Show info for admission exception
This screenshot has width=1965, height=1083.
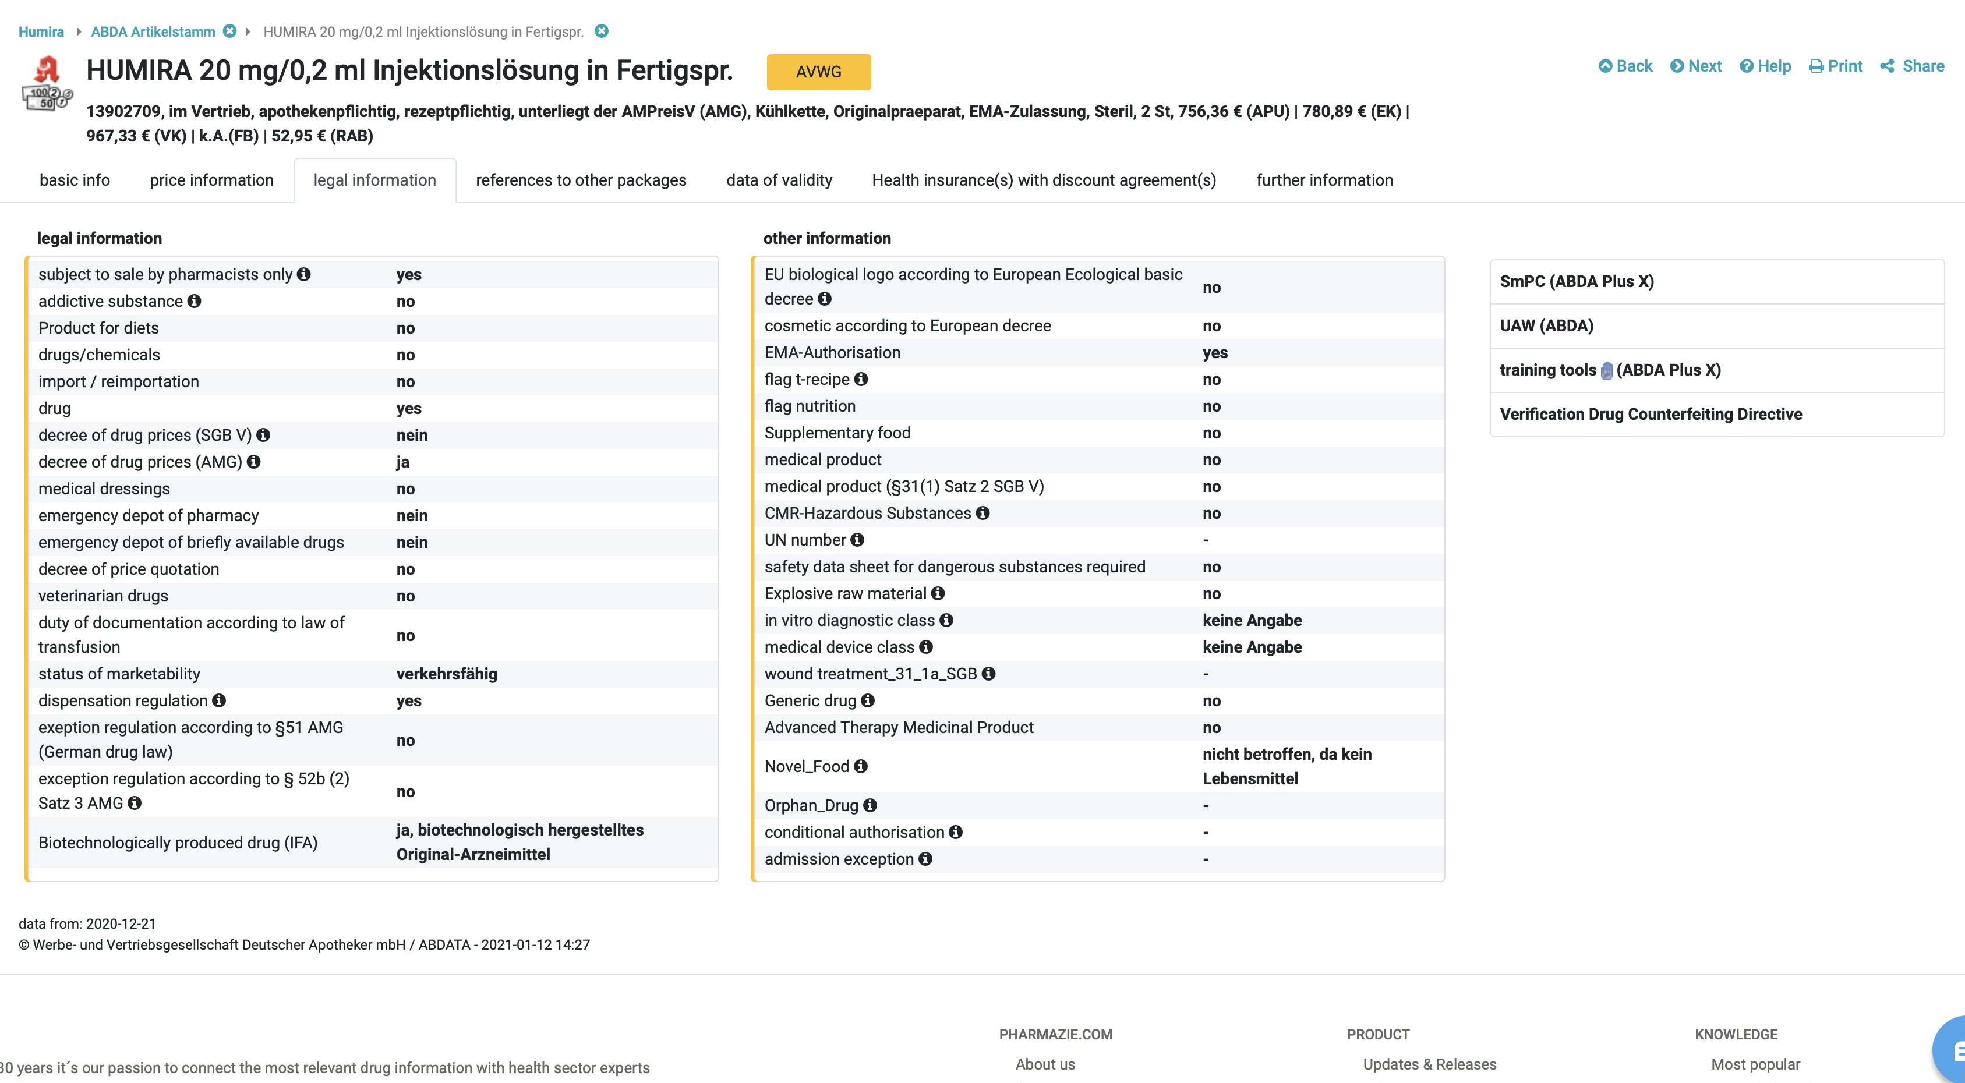click(925, 859)
